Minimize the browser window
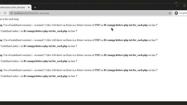This screenshot has height=105, width=187. click(177, 6)
